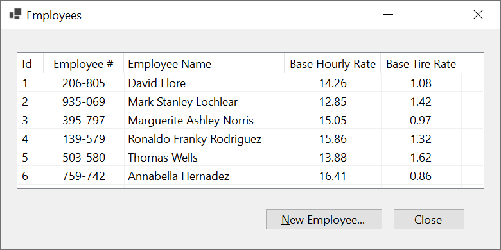The width and height of the screenshot is (501, 250).
Task: Click hourly rate 15.86
Action: pos(333,139)
